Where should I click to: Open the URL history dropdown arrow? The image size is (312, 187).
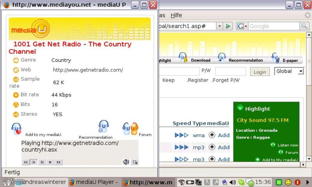220,26
